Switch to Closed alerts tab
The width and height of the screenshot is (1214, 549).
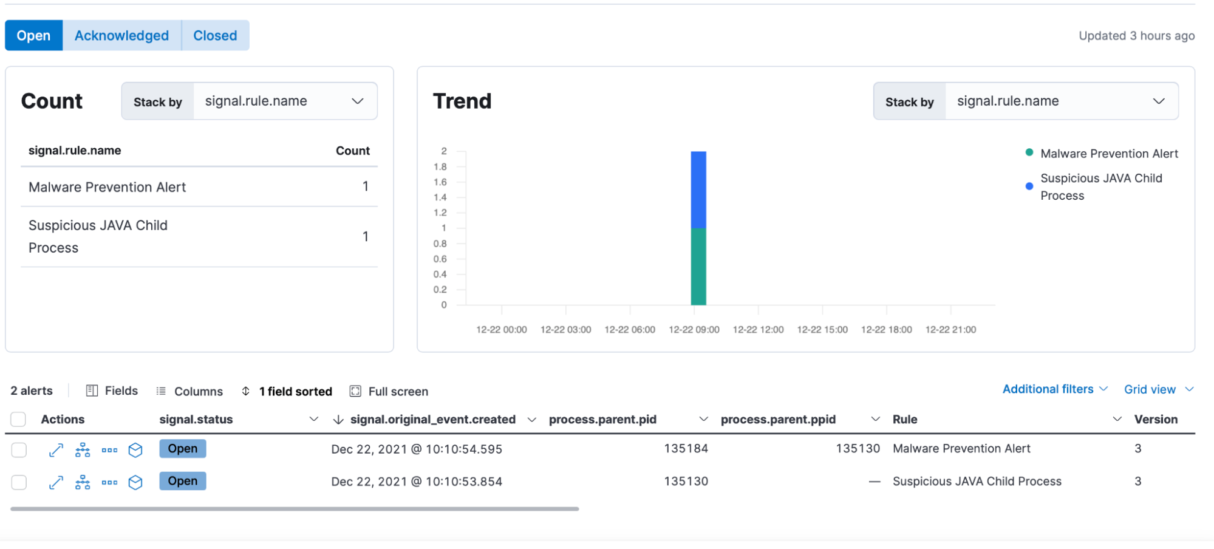215,35
